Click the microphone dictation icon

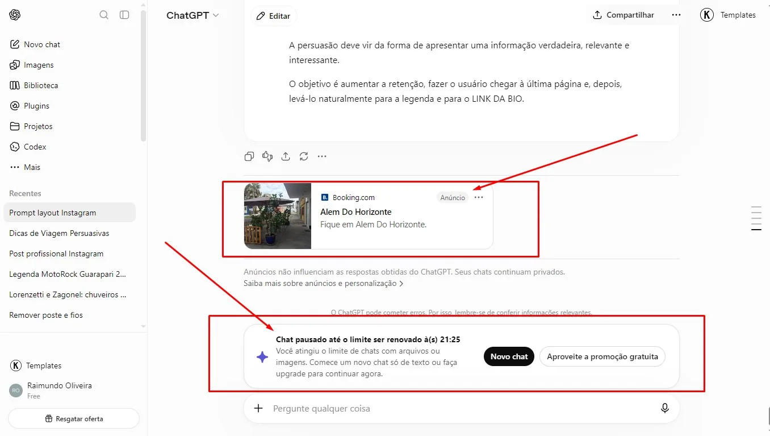[x=665, y=408]
